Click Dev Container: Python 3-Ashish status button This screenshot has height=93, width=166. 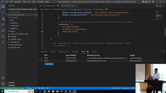coord(13,88)
